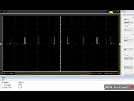
Task: Click the red stop recording square
Action: coord(132,87)
